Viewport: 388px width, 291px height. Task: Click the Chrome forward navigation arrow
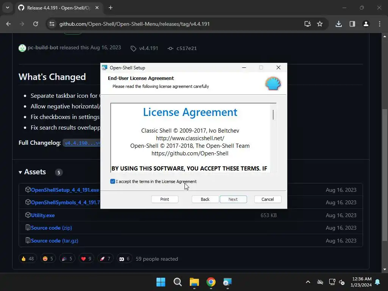click(22, 24)
